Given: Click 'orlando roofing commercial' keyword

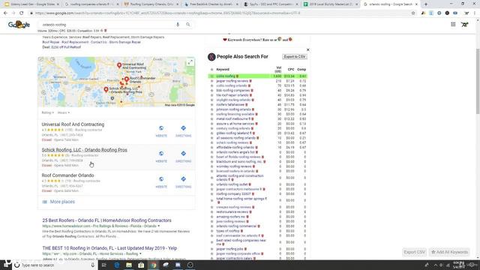Looking at the screenshot, I should 236,226.
